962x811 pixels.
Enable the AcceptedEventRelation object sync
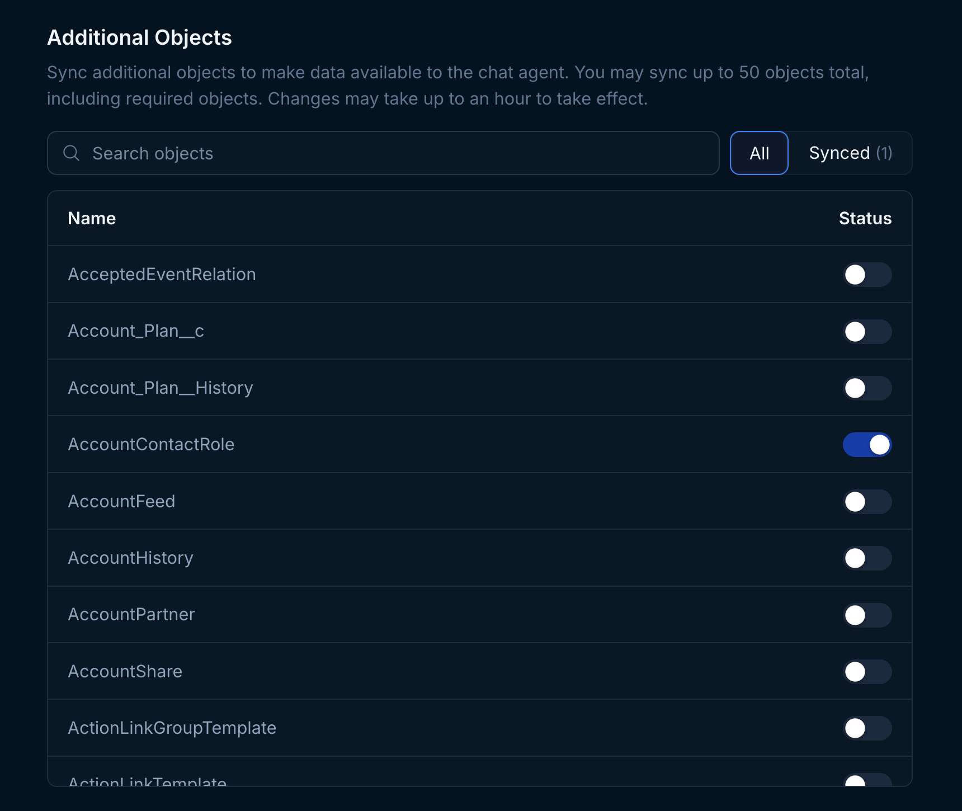pyautogui.click(x=867, y=274)
